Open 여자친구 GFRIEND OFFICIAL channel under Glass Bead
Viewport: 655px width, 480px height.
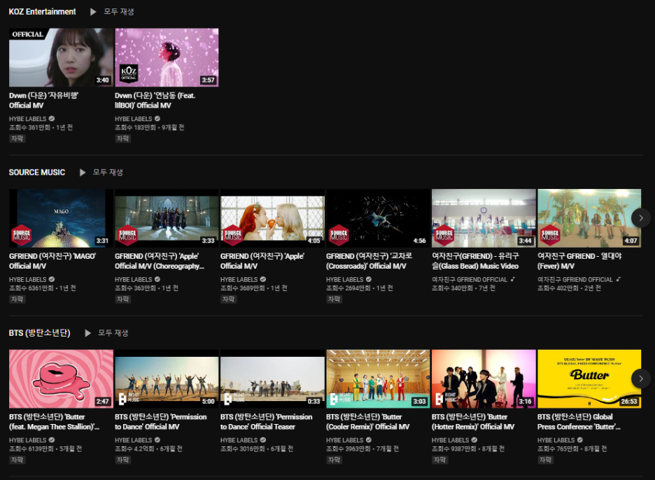[x=470, y=279]
